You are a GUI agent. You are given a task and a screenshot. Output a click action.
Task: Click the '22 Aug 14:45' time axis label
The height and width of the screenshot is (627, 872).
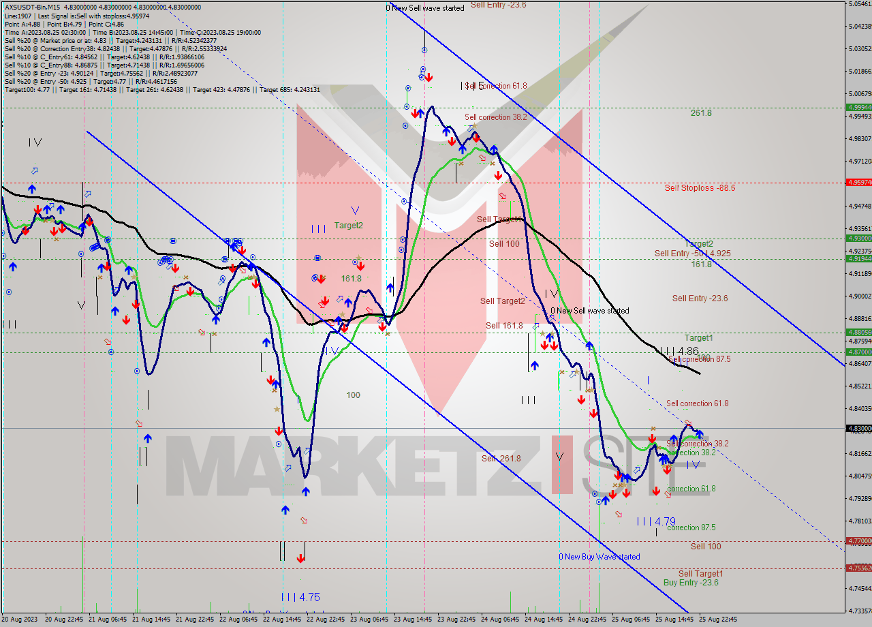pyautogui.click(x=282, y=620)
